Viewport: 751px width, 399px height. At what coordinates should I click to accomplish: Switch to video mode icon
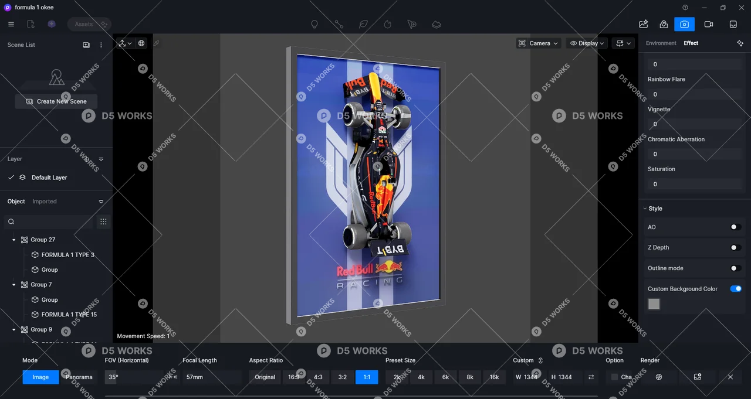pos(709,24)
